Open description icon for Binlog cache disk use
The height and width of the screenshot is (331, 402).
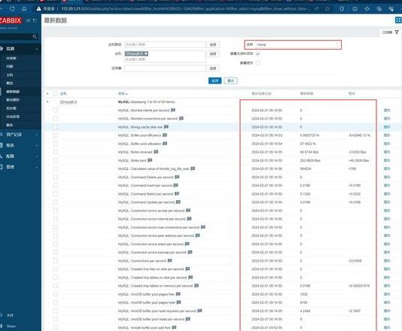[166, 126]
